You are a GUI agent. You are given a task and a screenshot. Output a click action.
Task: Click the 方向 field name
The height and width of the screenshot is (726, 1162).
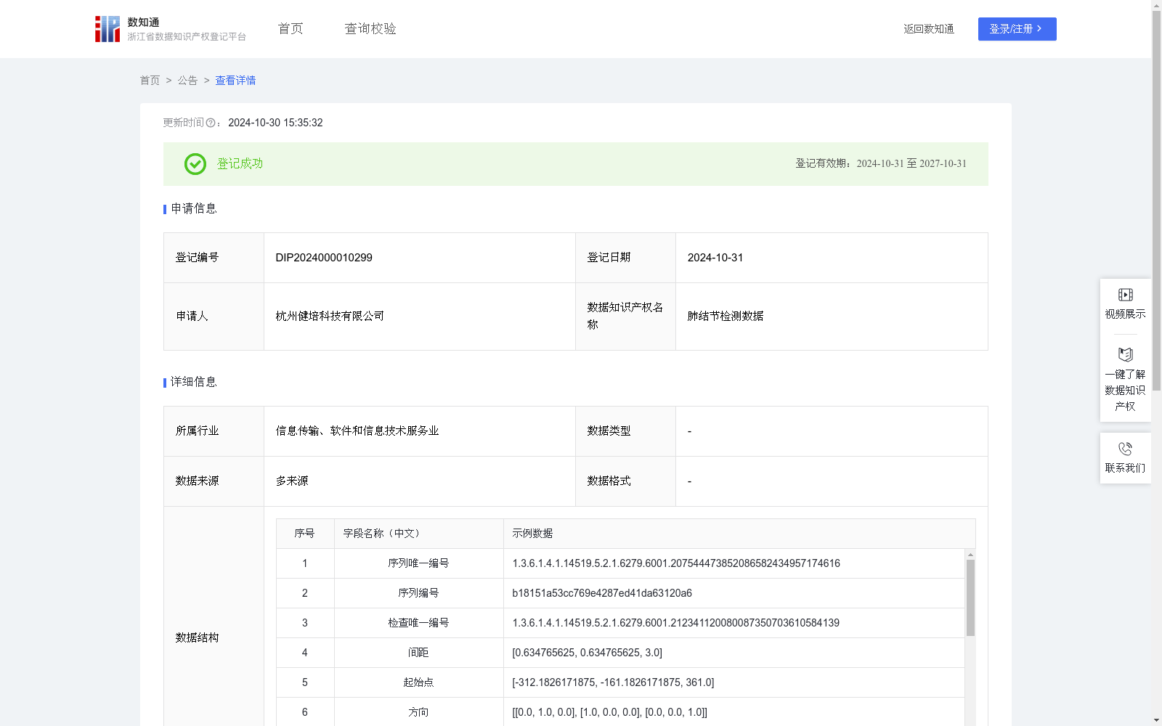click(x=418, y=712)
